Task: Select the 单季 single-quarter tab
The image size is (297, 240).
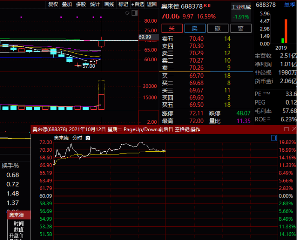Action: tap(290, 5)
